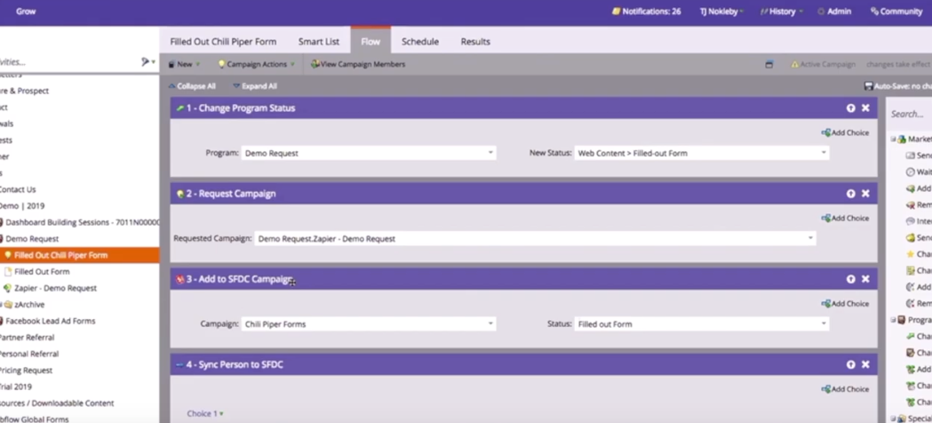Open the New menu in the toolbar
932x423 pixels.
coord(184,64)
